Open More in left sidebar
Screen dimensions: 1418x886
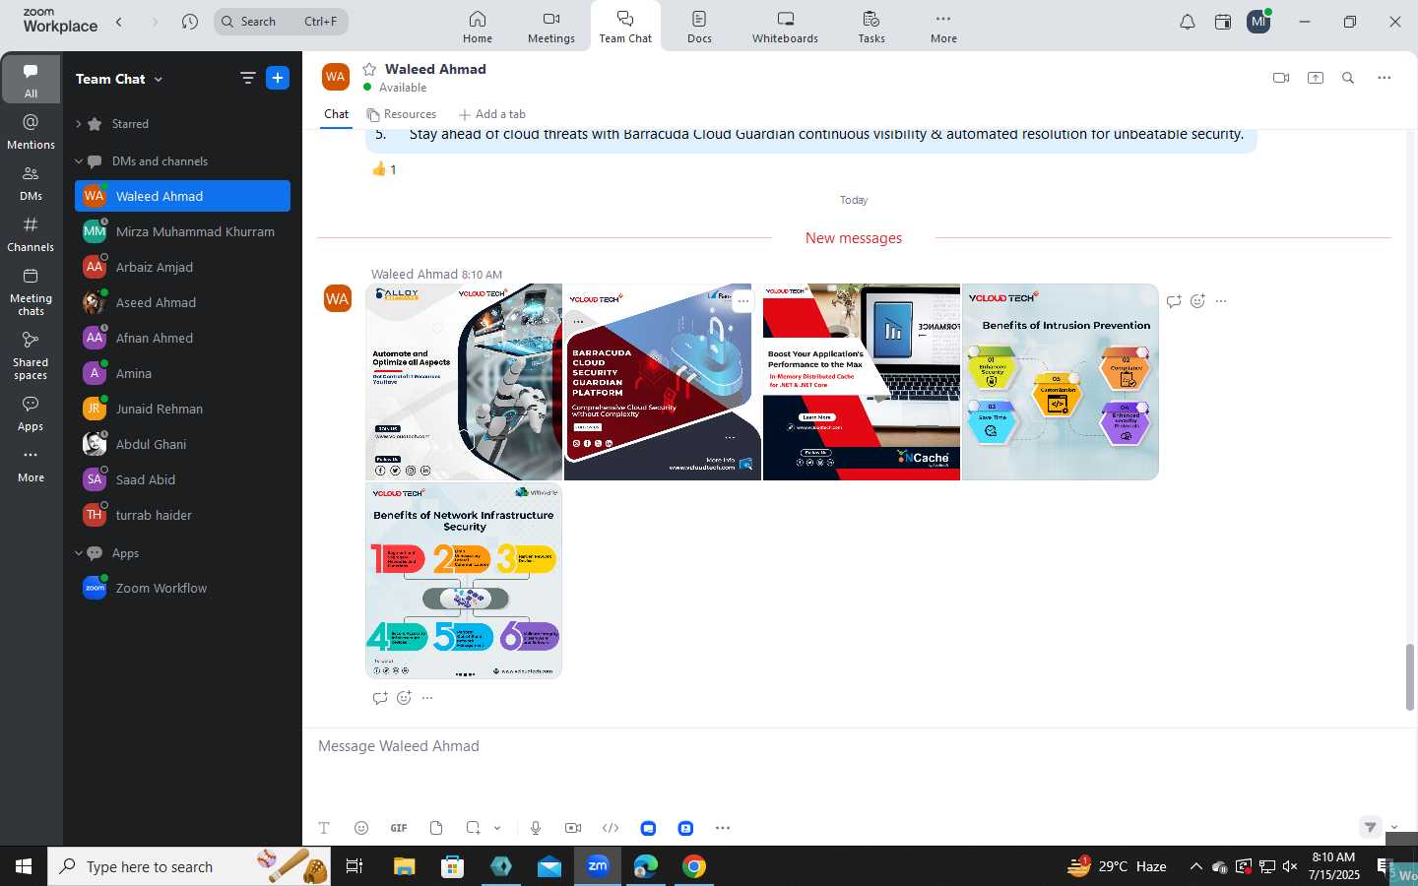[31, 465]
